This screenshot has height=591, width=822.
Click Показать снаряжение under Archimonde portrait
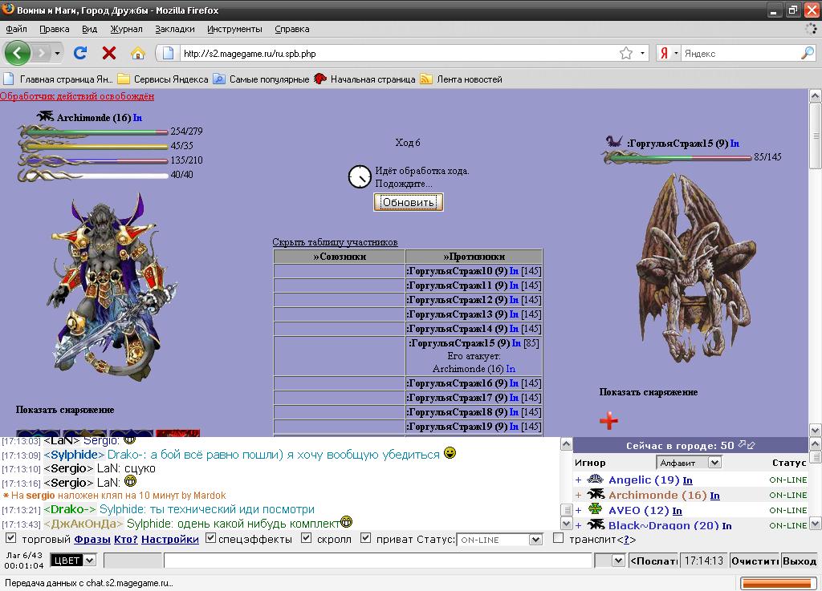[x=65, y=410]
